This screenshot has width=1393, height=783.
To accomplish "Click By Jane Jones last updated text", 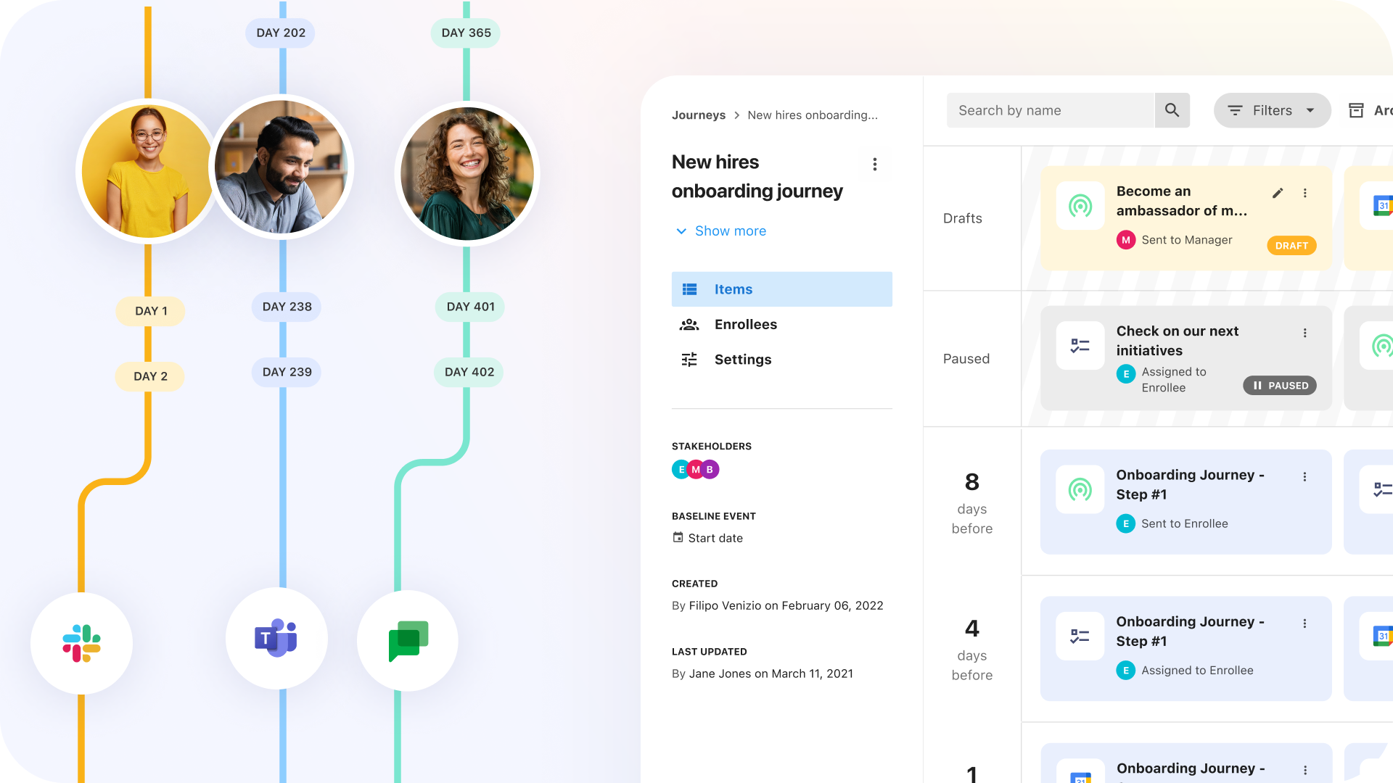I will 763,674.
